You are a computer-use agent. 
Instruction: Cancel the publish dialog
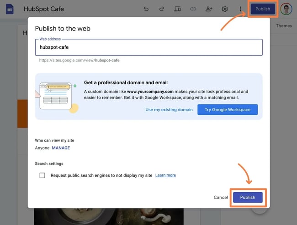(221, 197)
